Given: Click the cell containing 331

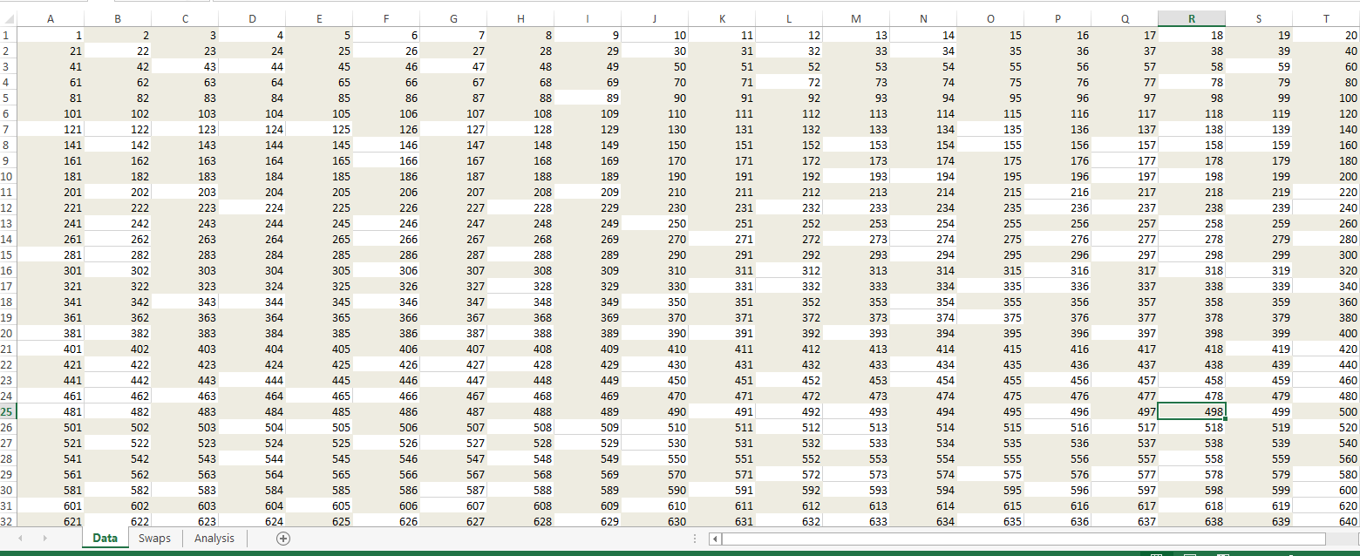Looking at the screenshot, I should point(722,286).
